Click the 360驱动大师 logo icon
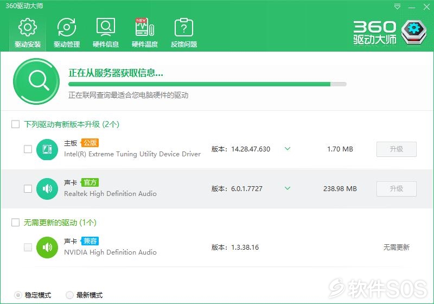 coord(414,32)
